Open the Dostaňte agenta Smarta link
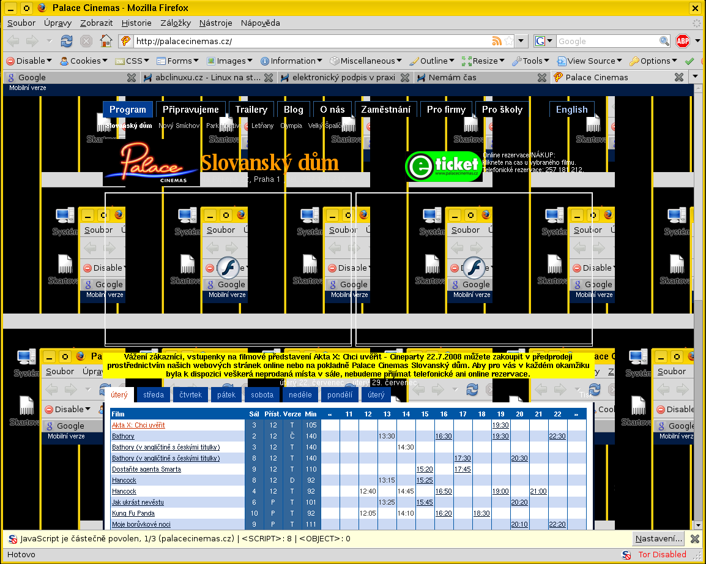 tap(146, 469)
